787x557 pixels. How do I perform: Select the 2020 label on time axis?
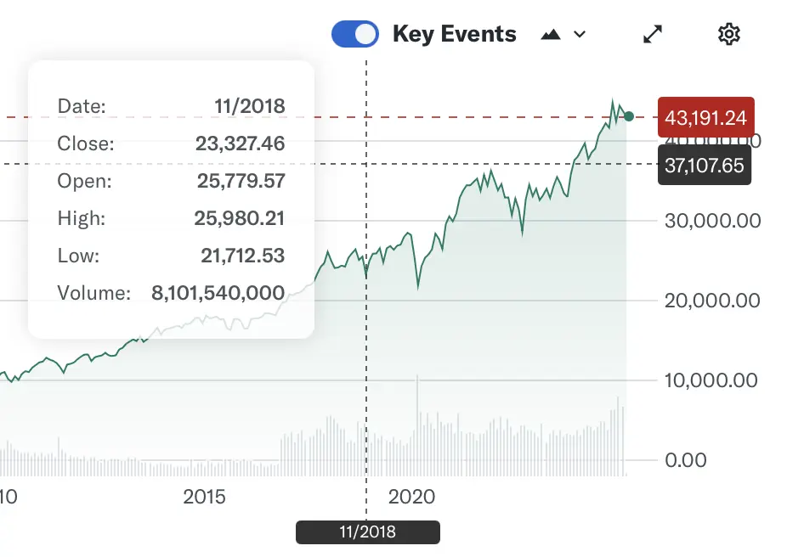tap(411, 497)
